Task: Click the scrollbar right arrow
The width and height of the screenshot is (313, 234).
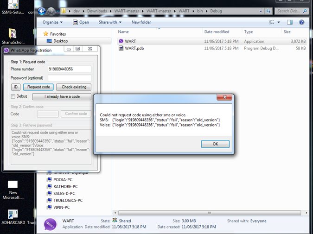Action: [x=307, y=213]
